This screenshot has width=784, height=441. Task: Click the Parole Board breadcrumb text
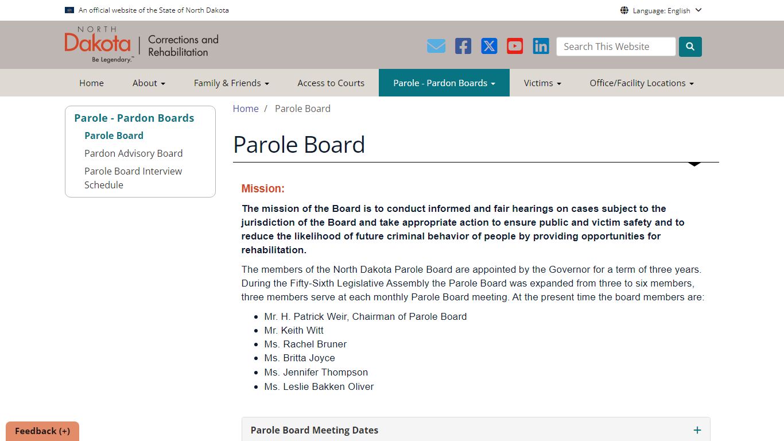coord(302,109)
